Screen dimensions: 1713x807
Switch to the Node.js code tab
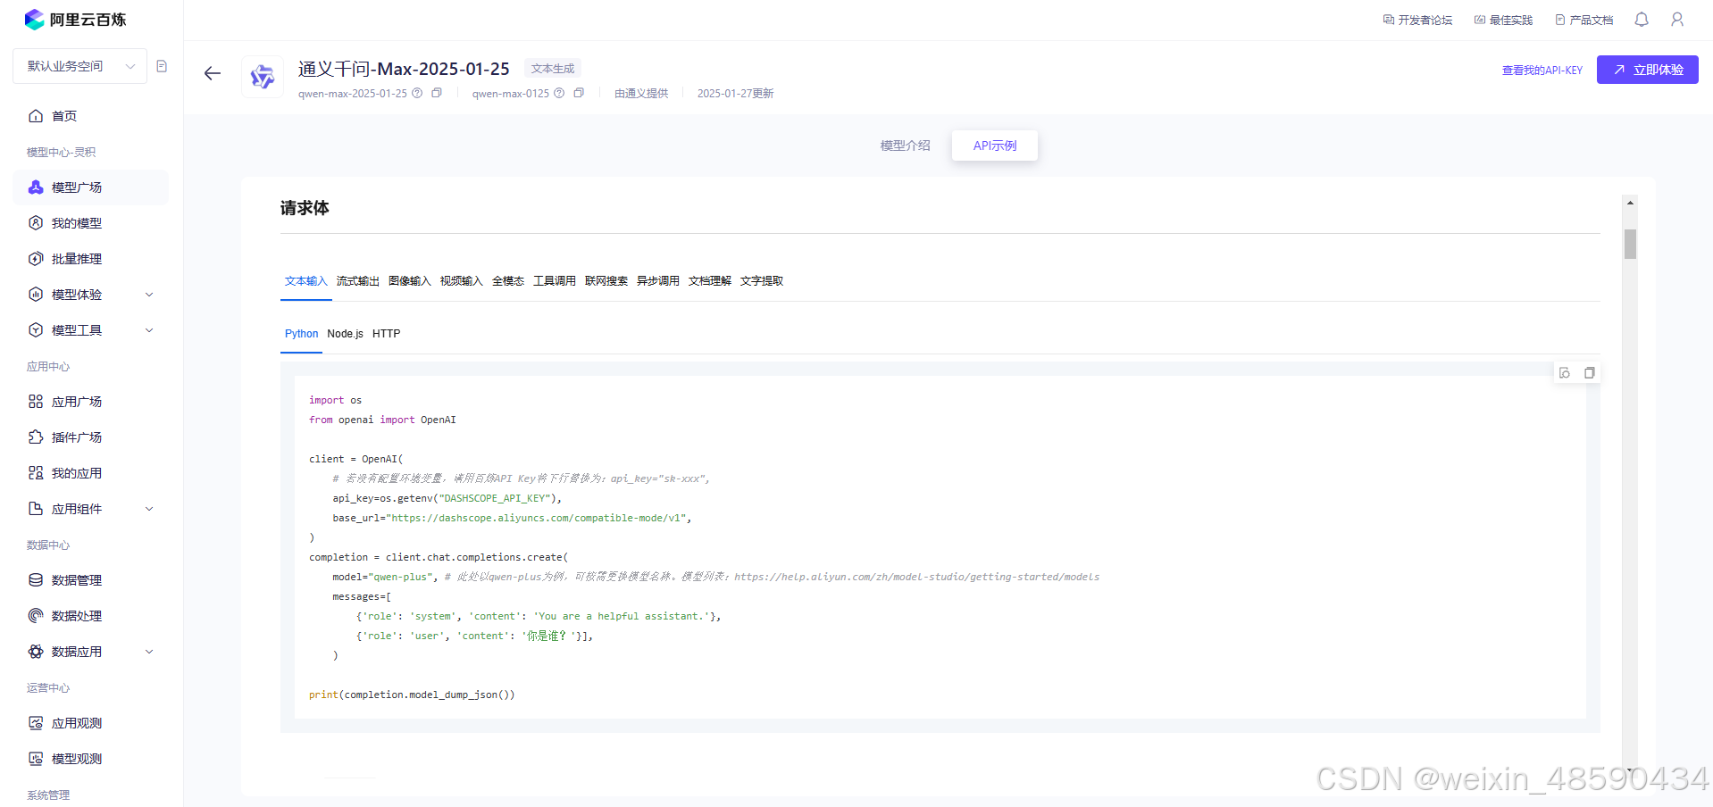[345, 334]
